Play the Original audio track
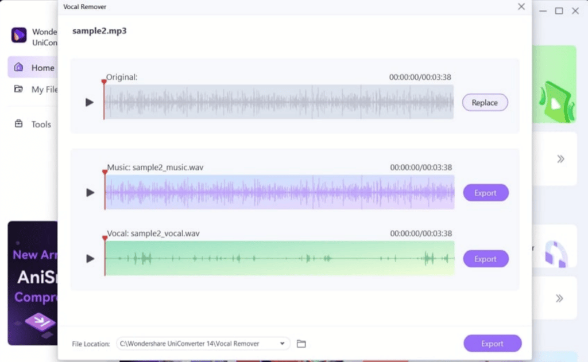Image resolution: width=588 pixels, height=362 pixels. pyautogui.click(x=90, y=102)
